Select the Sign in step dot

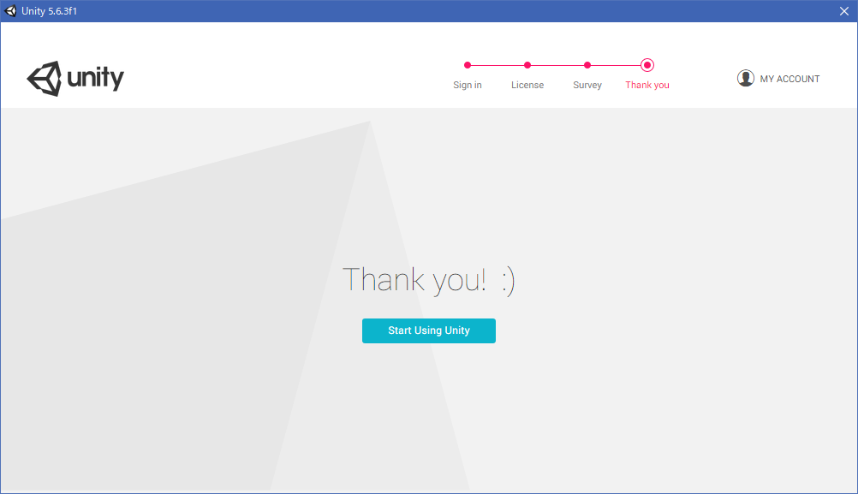pyautogui.click(x=468, y=65)
